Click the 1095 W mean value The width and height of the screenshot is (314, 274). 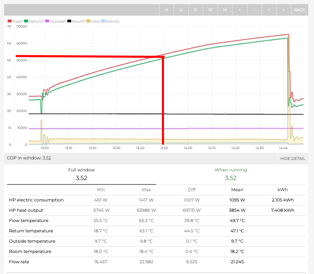237,200
